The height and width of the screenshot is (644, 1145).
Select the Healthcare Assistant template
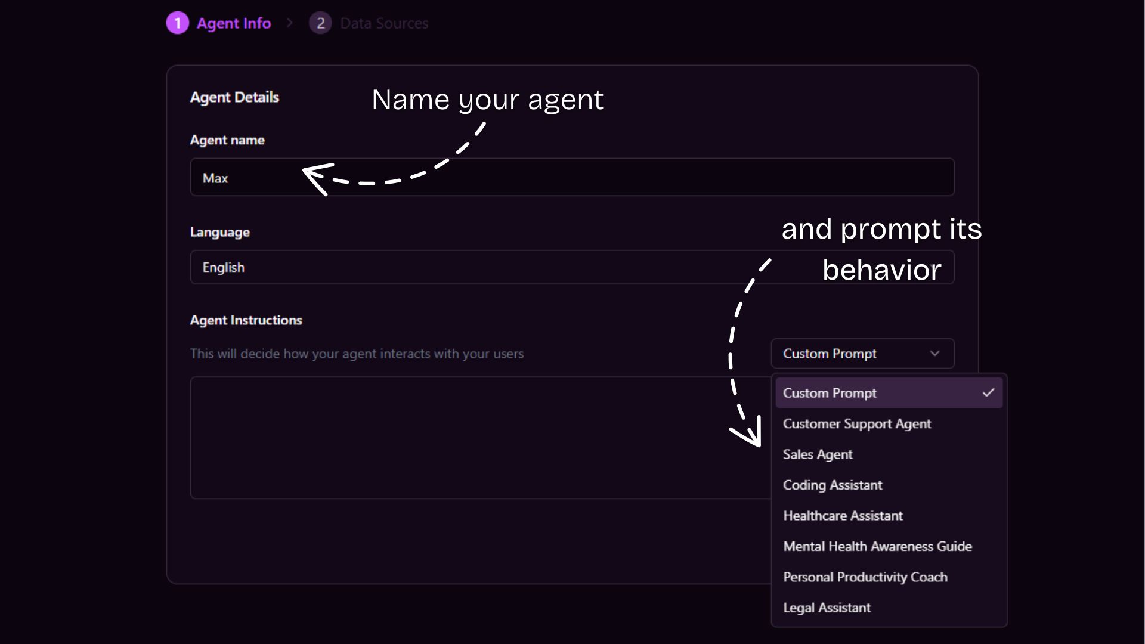click(843, 516)
